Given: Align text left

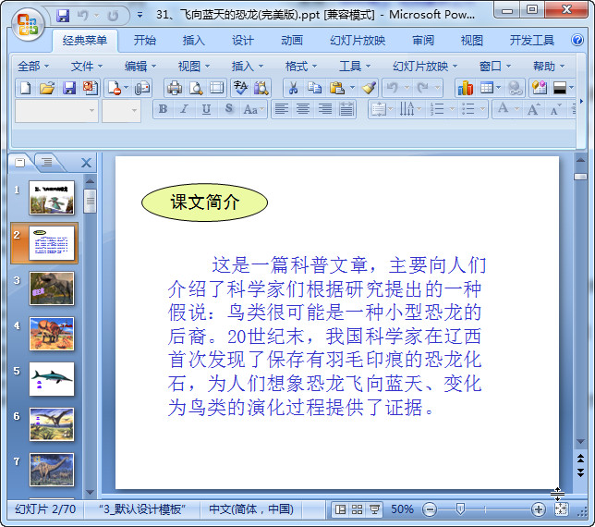Looking at the screenshot, I should 281,109.
